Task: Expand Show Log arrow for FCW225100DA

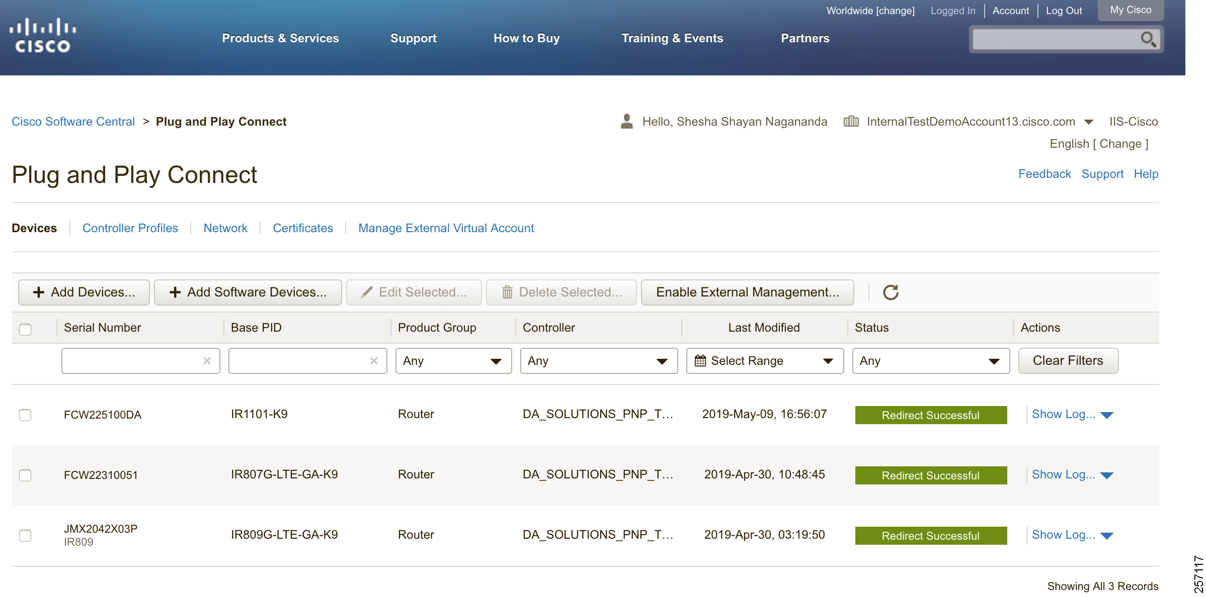Action: (1107, 415)
